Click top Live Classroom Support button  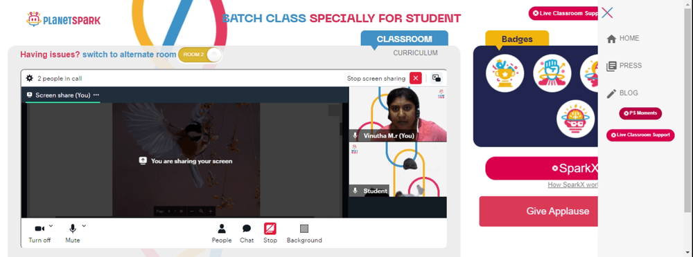tap(563, 13)
